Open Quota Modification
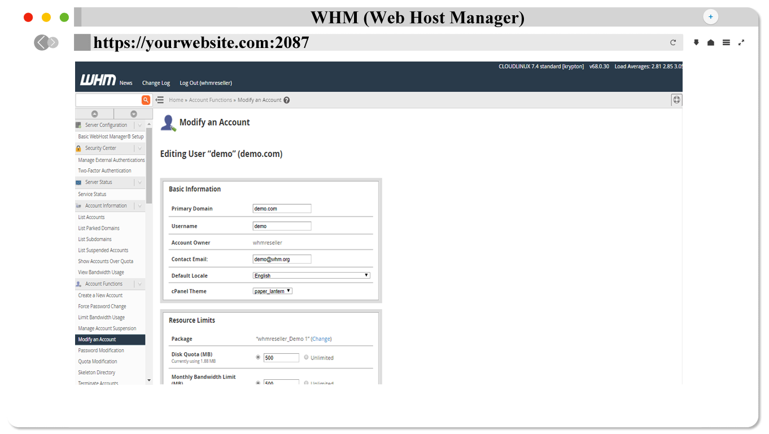Image resolution: width=769 pixels, height=434 pixels. click(x=98, y=361)
